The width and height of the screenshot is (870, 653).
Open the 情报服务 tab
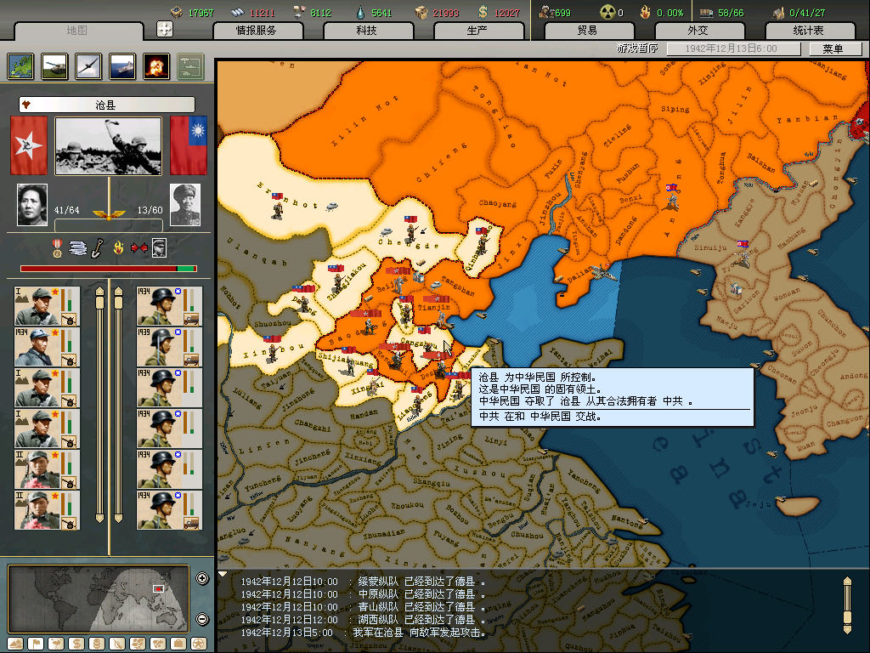pos(257,31)
